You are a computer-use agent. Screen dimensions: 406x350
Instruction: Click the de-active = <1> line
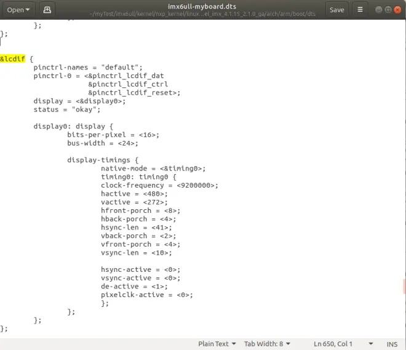click(134, 286)
